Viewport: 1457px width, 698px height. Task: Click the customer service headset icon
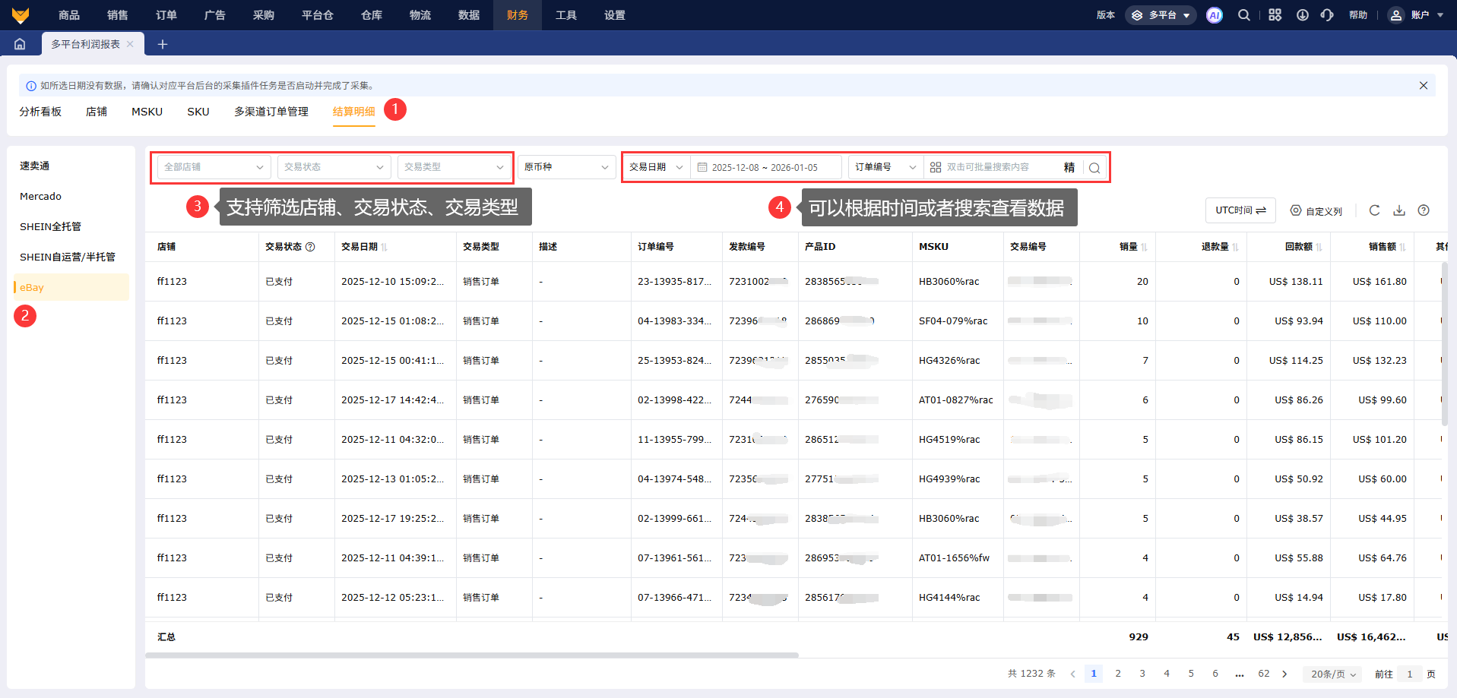[1327, 15]
